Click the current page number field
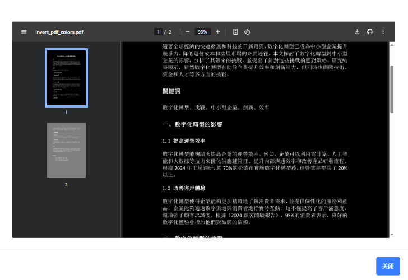The height and width of the screenshot is (280, 408). (x=159, y=32)
